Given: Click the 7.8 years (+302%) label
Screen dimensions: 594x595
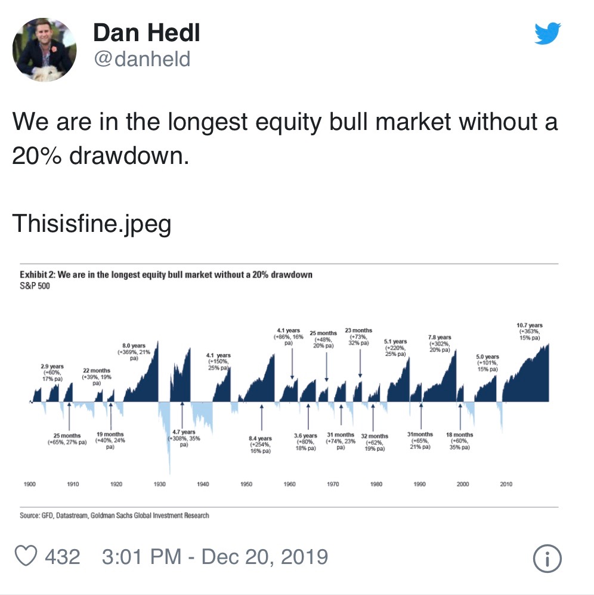Looking at the screenshot, I should pos(440,344).
